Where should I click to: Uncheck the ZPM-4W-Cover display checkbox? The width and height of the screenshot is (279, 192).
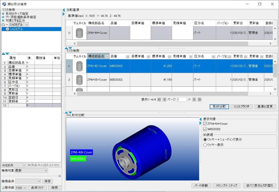click(x=205, y=124)
